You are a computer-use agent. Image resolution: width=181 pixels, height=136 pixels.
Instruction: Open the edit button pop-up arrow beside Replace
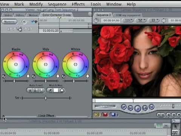click(118, 115)
